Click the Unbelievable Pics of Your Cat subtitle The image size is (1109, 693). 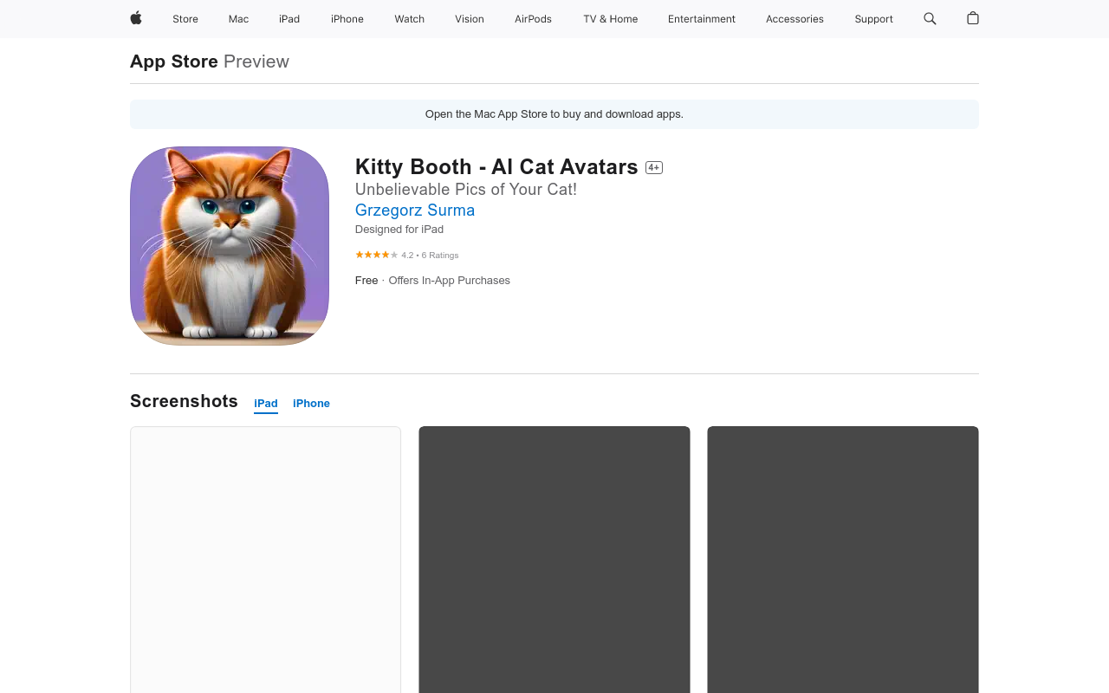[x=466, y=189]
